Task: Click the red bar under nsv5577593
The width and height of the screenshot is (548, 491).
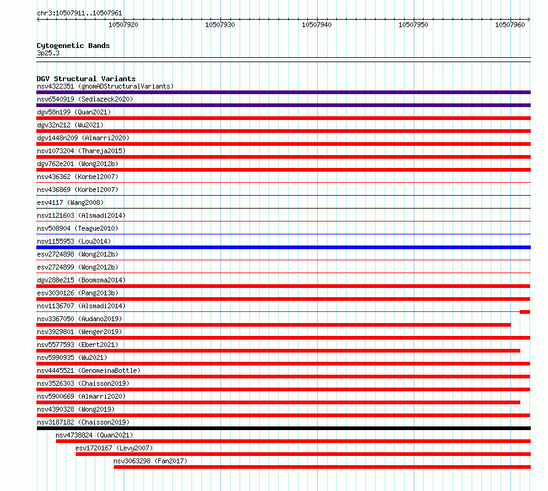Action: [x=278, y=351]
